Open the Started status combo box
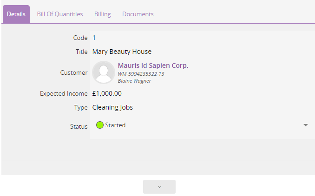This screenshot has width=315, height=196. (202, 125)
